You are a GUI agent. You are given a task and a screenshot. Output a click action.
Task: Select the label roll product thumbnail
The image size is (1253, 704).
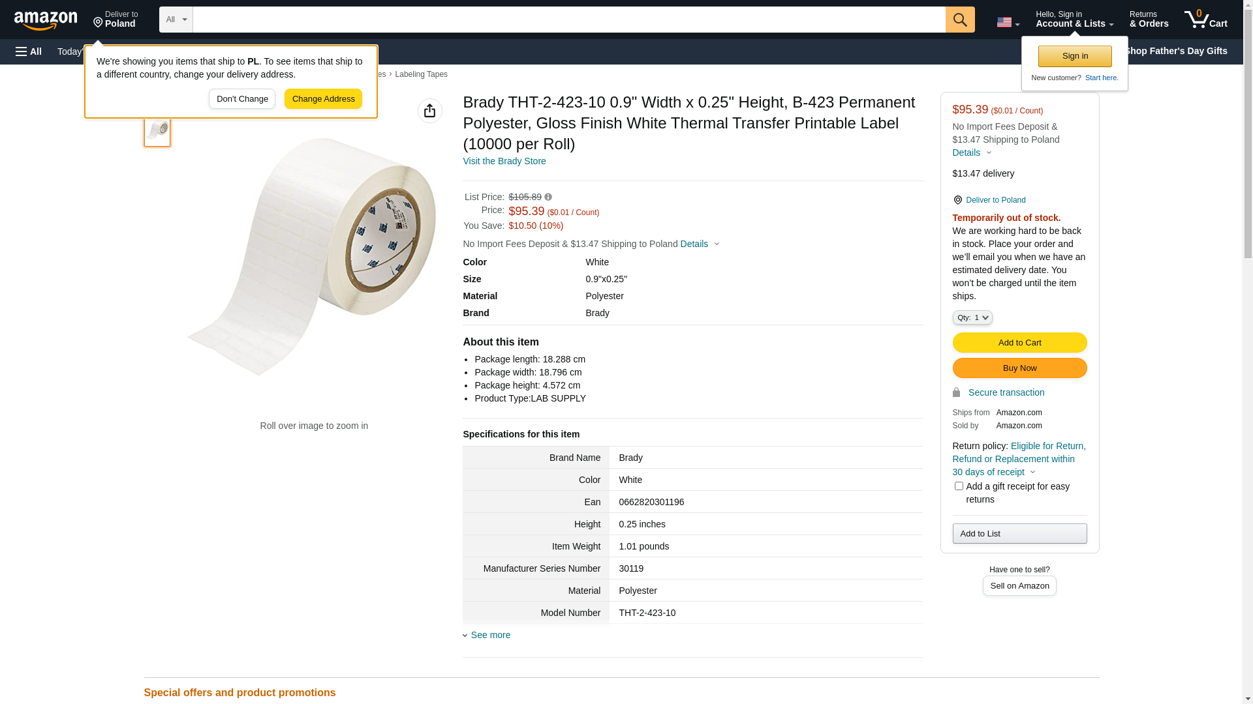[157, 130]
